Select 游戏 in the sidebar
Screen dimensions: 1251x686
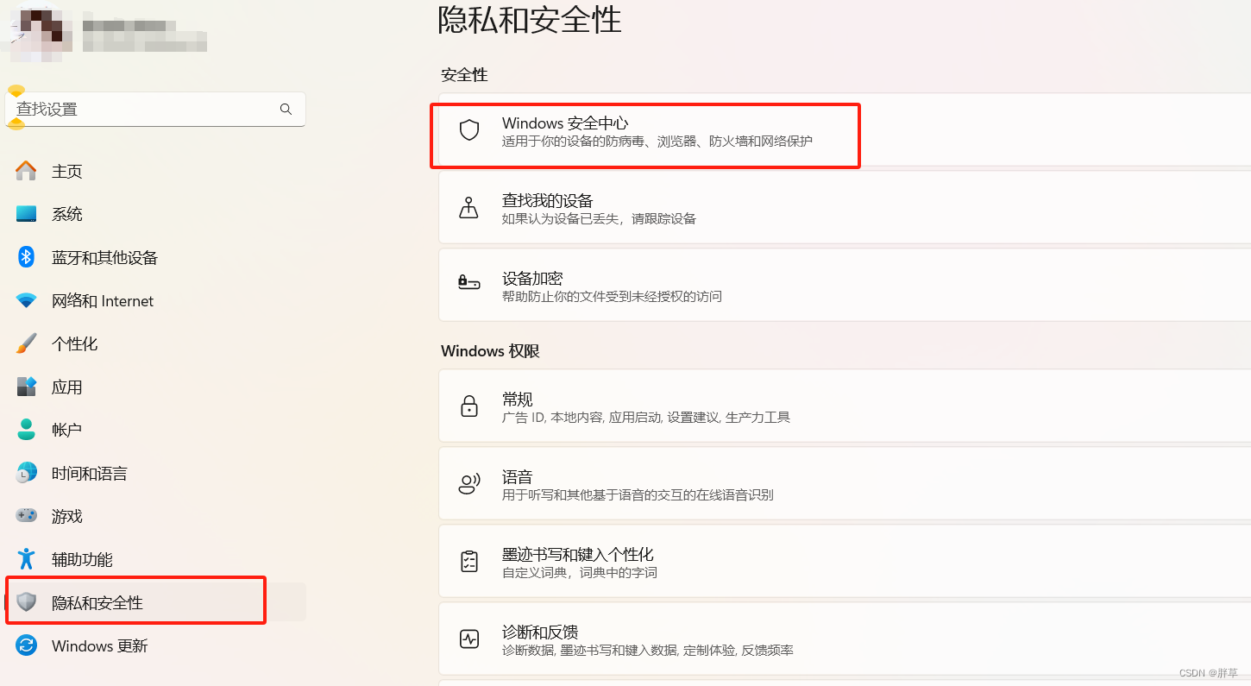tap(155, 516)
